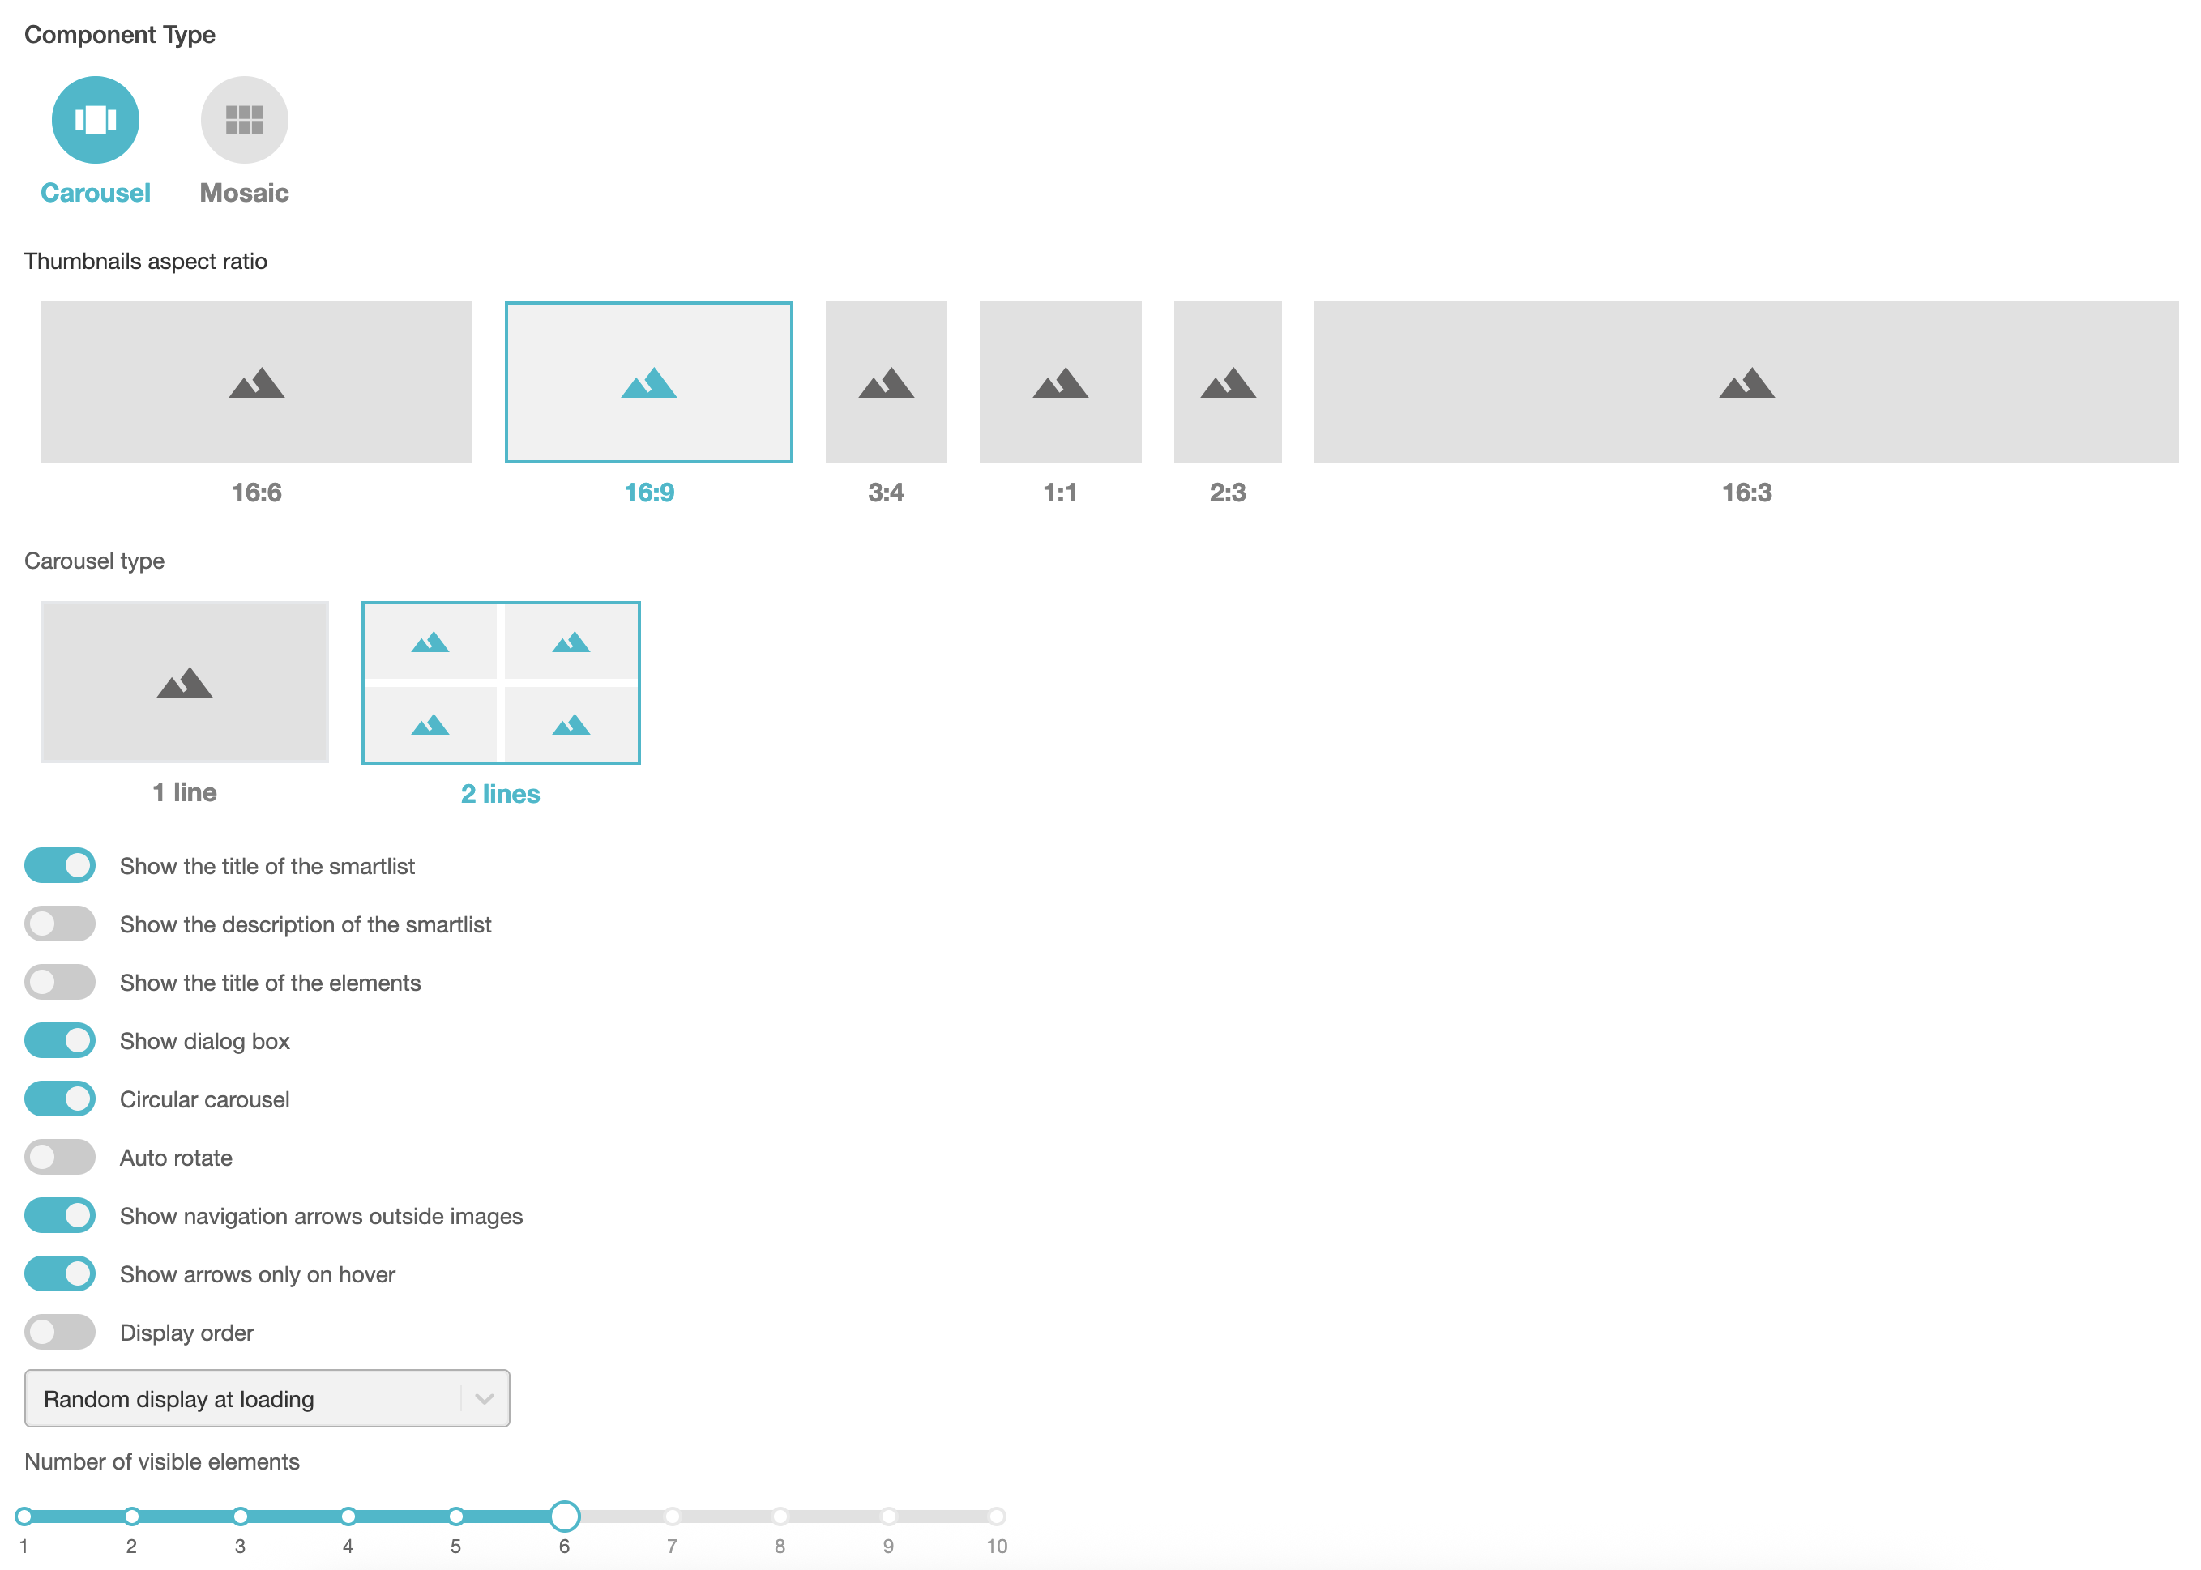
Task: Click the 16:3 ratio label
Action: pos(1746,492)
